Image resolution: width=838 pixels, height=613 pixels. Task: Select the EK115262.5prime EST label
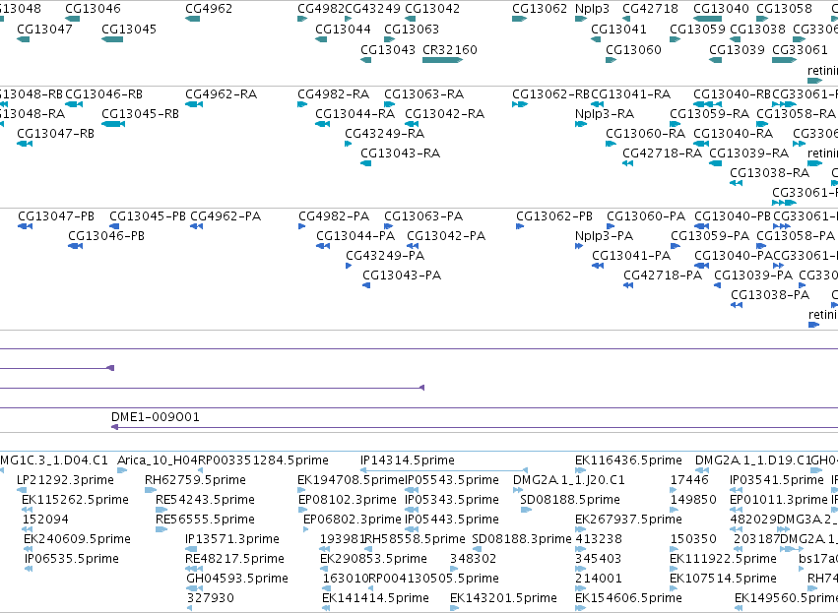76,500
